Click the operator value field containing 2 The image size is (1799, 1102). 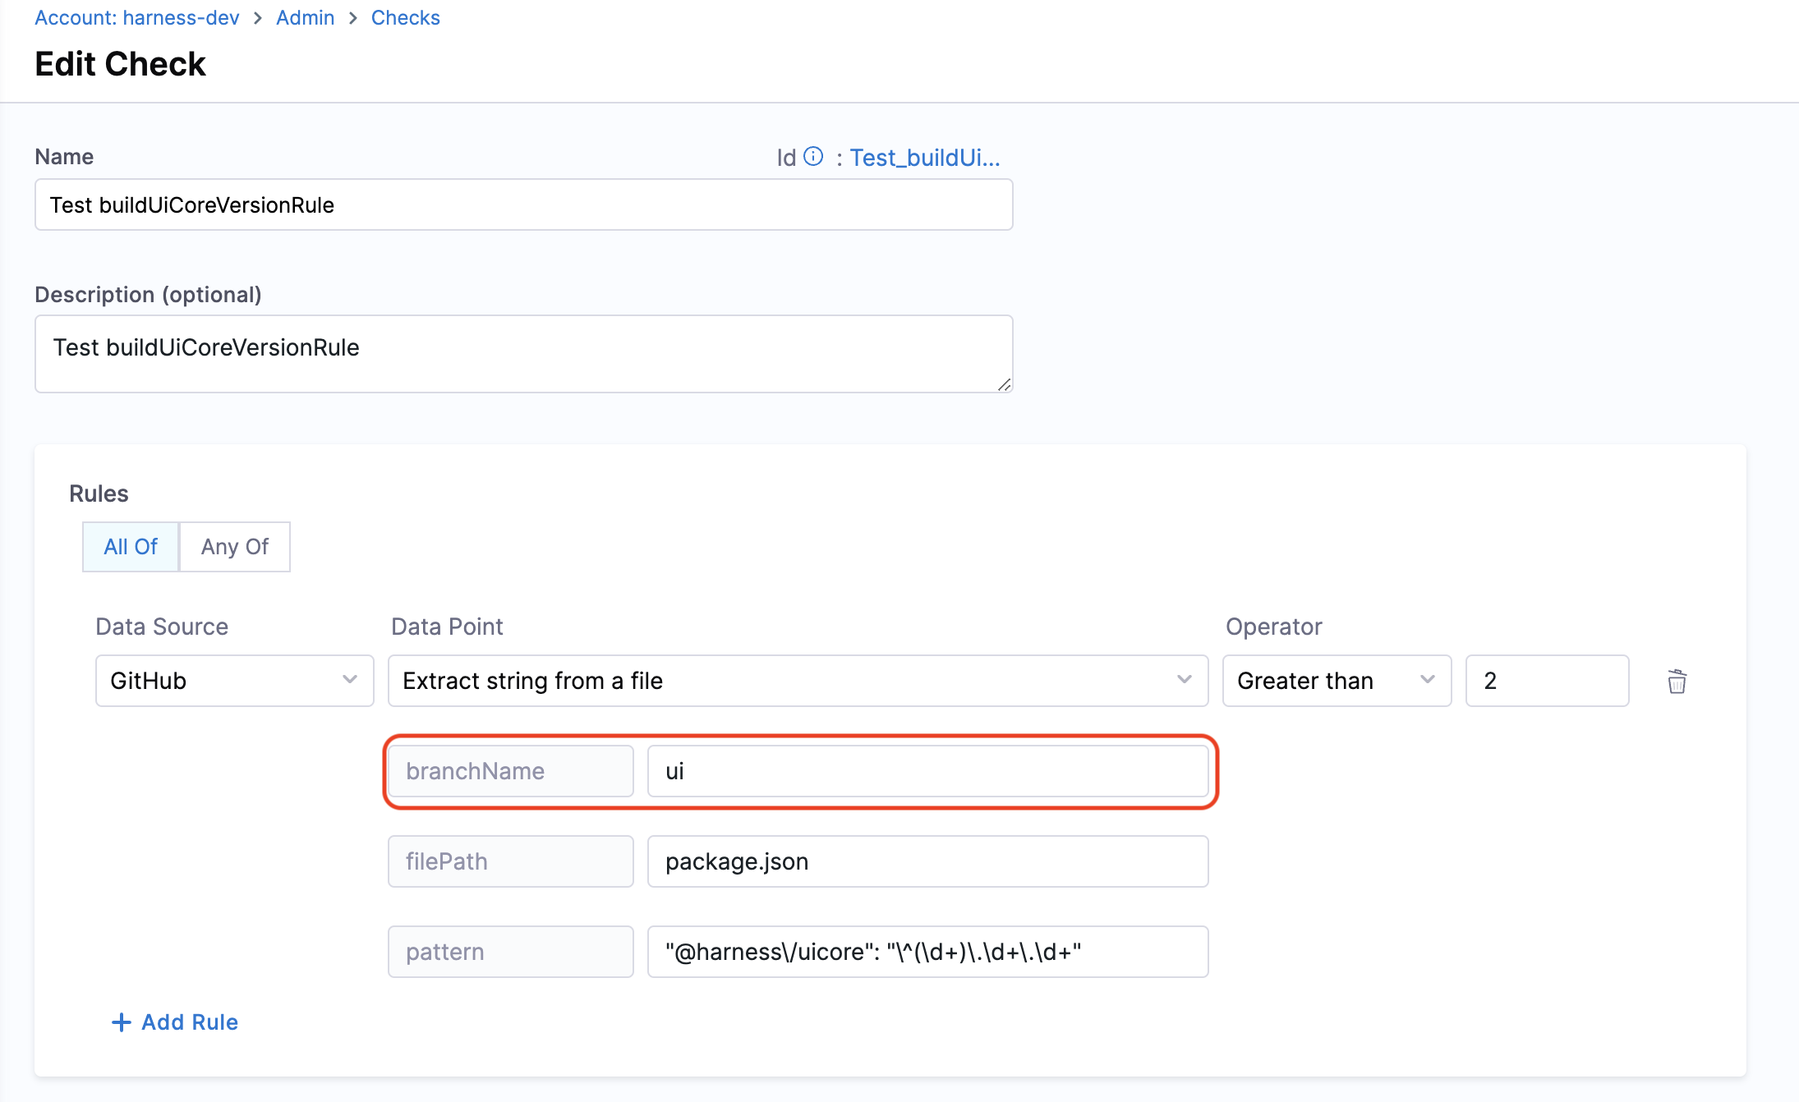tap(1547, 681)
